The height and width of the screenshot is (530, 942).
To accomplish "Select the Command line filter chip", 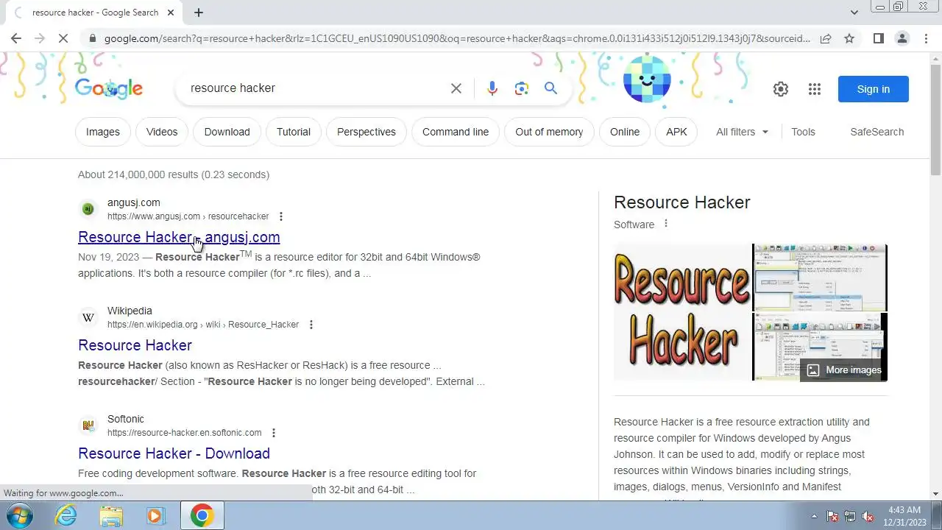I will (x=456, y=132).
